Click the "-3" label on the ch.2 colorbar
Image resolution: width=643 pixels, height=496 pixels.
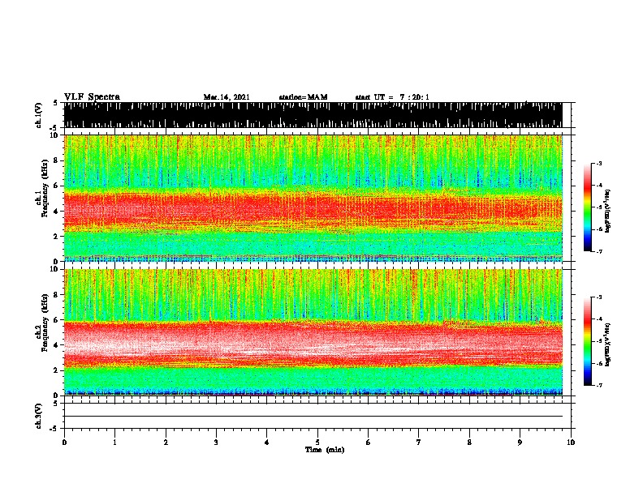[x=599, y=297]
